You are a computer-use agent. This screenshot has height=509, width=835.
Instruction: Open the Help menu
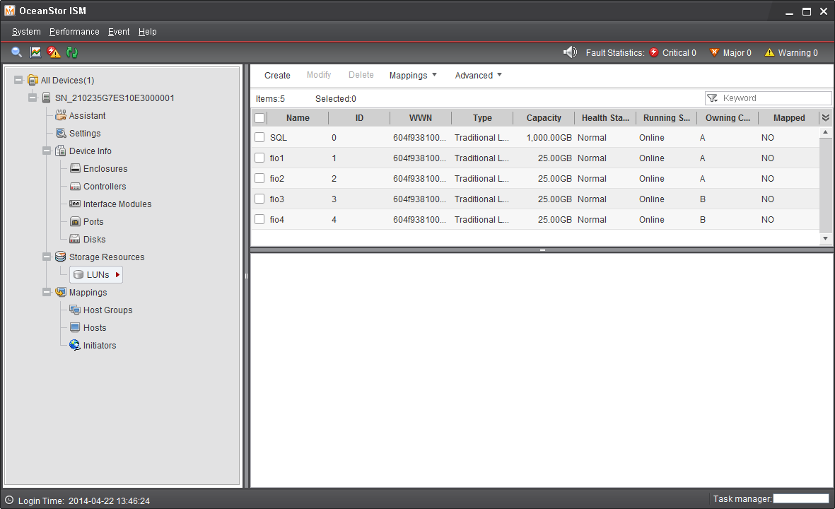148,31
